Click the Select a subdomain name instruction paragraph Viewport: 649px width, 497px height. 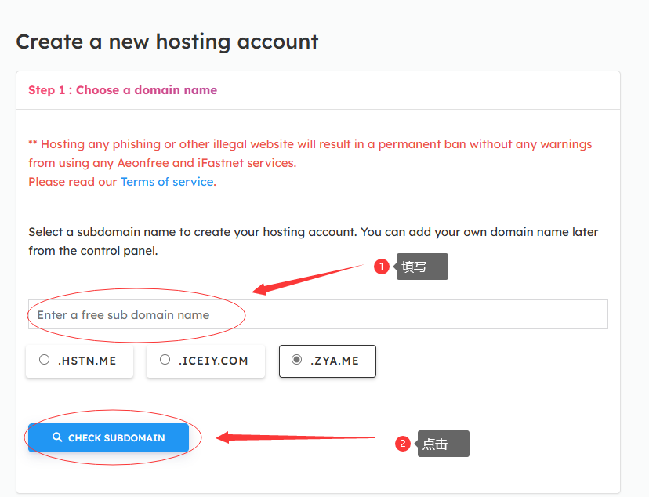point(314,241)
